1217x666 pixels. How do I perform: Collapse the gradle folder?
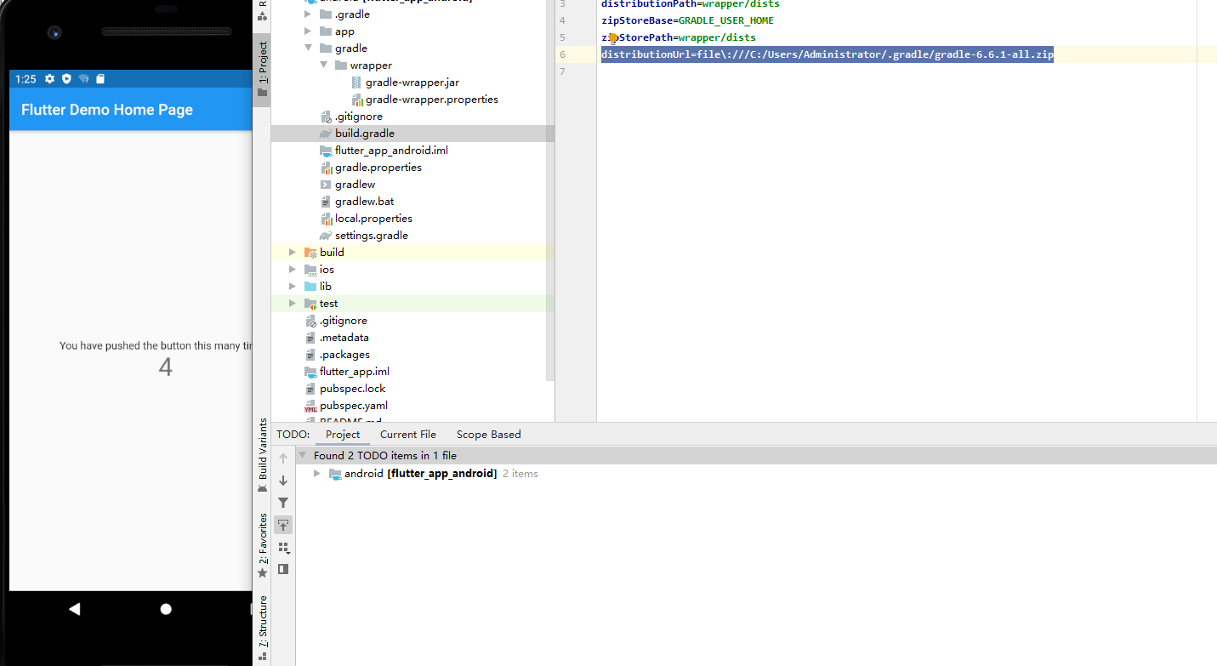[309, 48]
